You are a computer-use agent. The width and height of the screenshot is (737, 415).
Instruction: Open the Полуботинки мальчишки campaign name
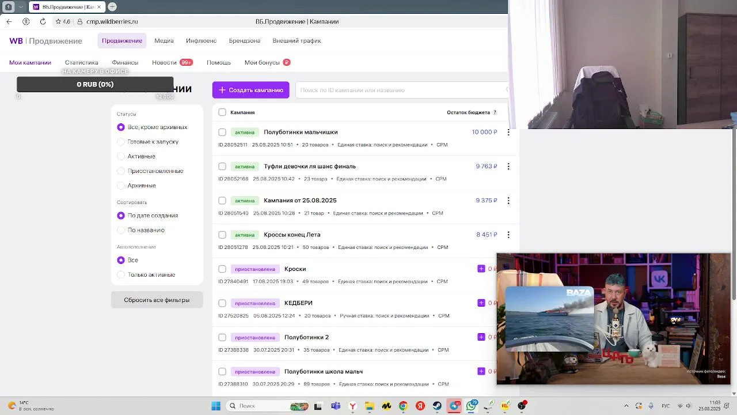301,132
